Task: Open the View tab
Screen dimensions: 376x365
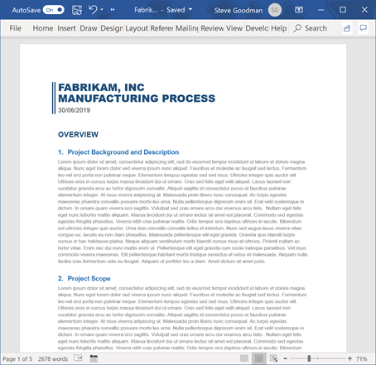Action: tap(234, 28)
